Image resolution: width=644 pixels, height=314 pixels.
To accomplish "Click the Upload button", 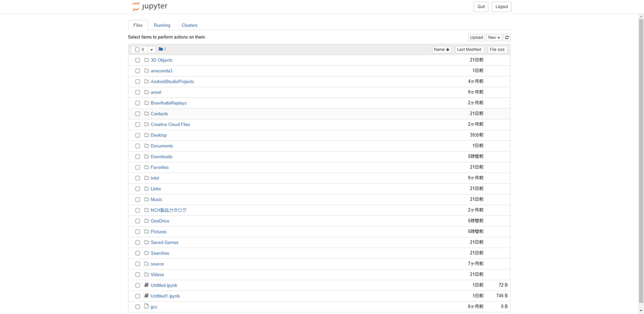I will [476, 38].
